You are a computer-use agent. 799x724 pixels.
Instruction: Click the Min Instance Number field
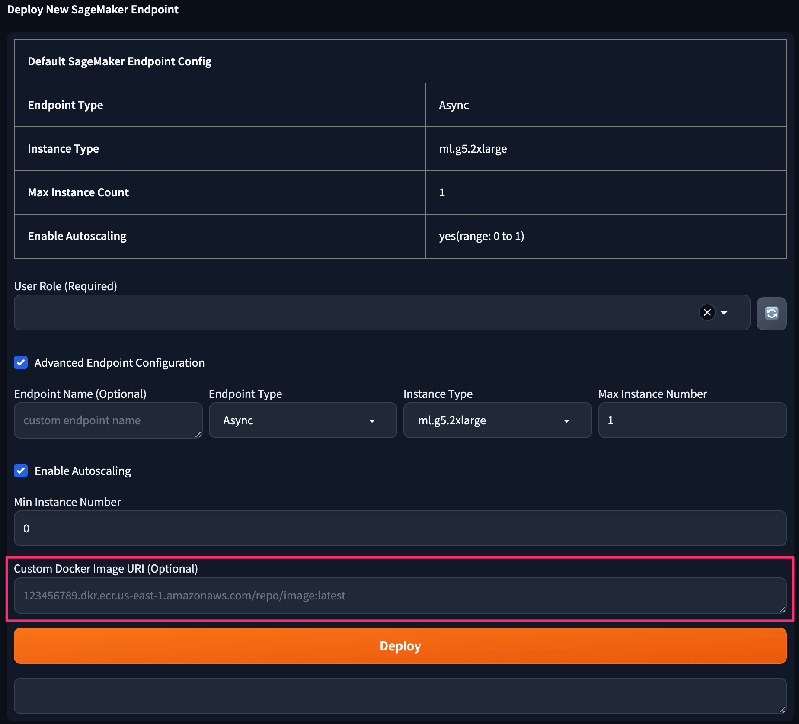click(x=400, y=529)
